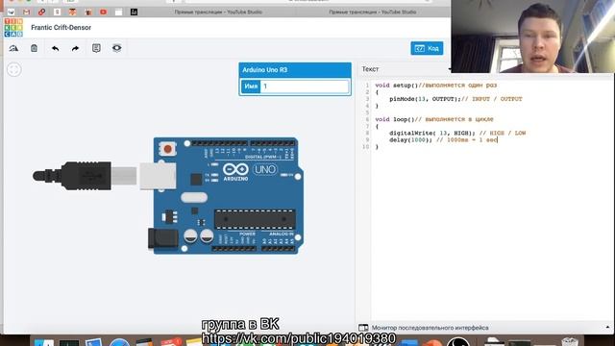
Task: Expand the serial monitor arrow at bottom right
Action: pyautogui.click(x=607, y=327)
